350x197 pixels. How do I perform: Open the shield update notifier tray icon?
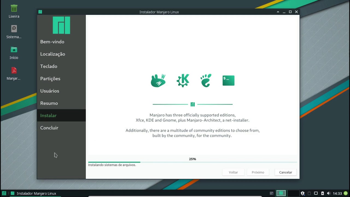tap(303, 193)
